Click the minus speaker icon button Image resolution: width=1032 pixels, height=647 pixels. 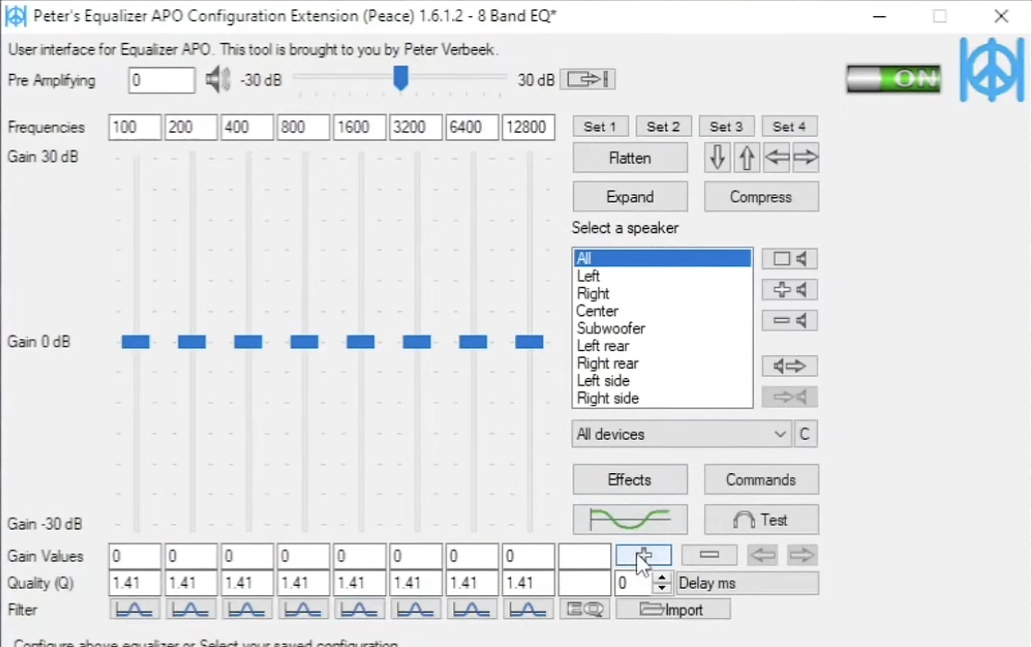click(790, 320)
